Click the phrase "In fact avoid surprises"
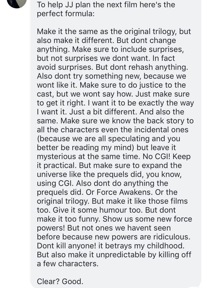Screen dimensions: 209x288 pyautogui.click(x=106, y=63)
